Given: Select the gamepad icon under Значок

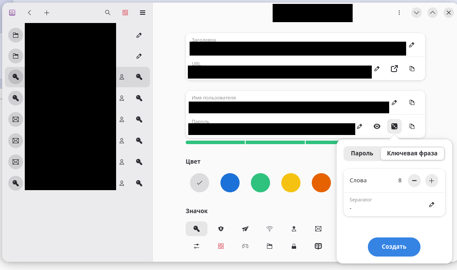Looking at the screenshot, I should tap(245, 246).
